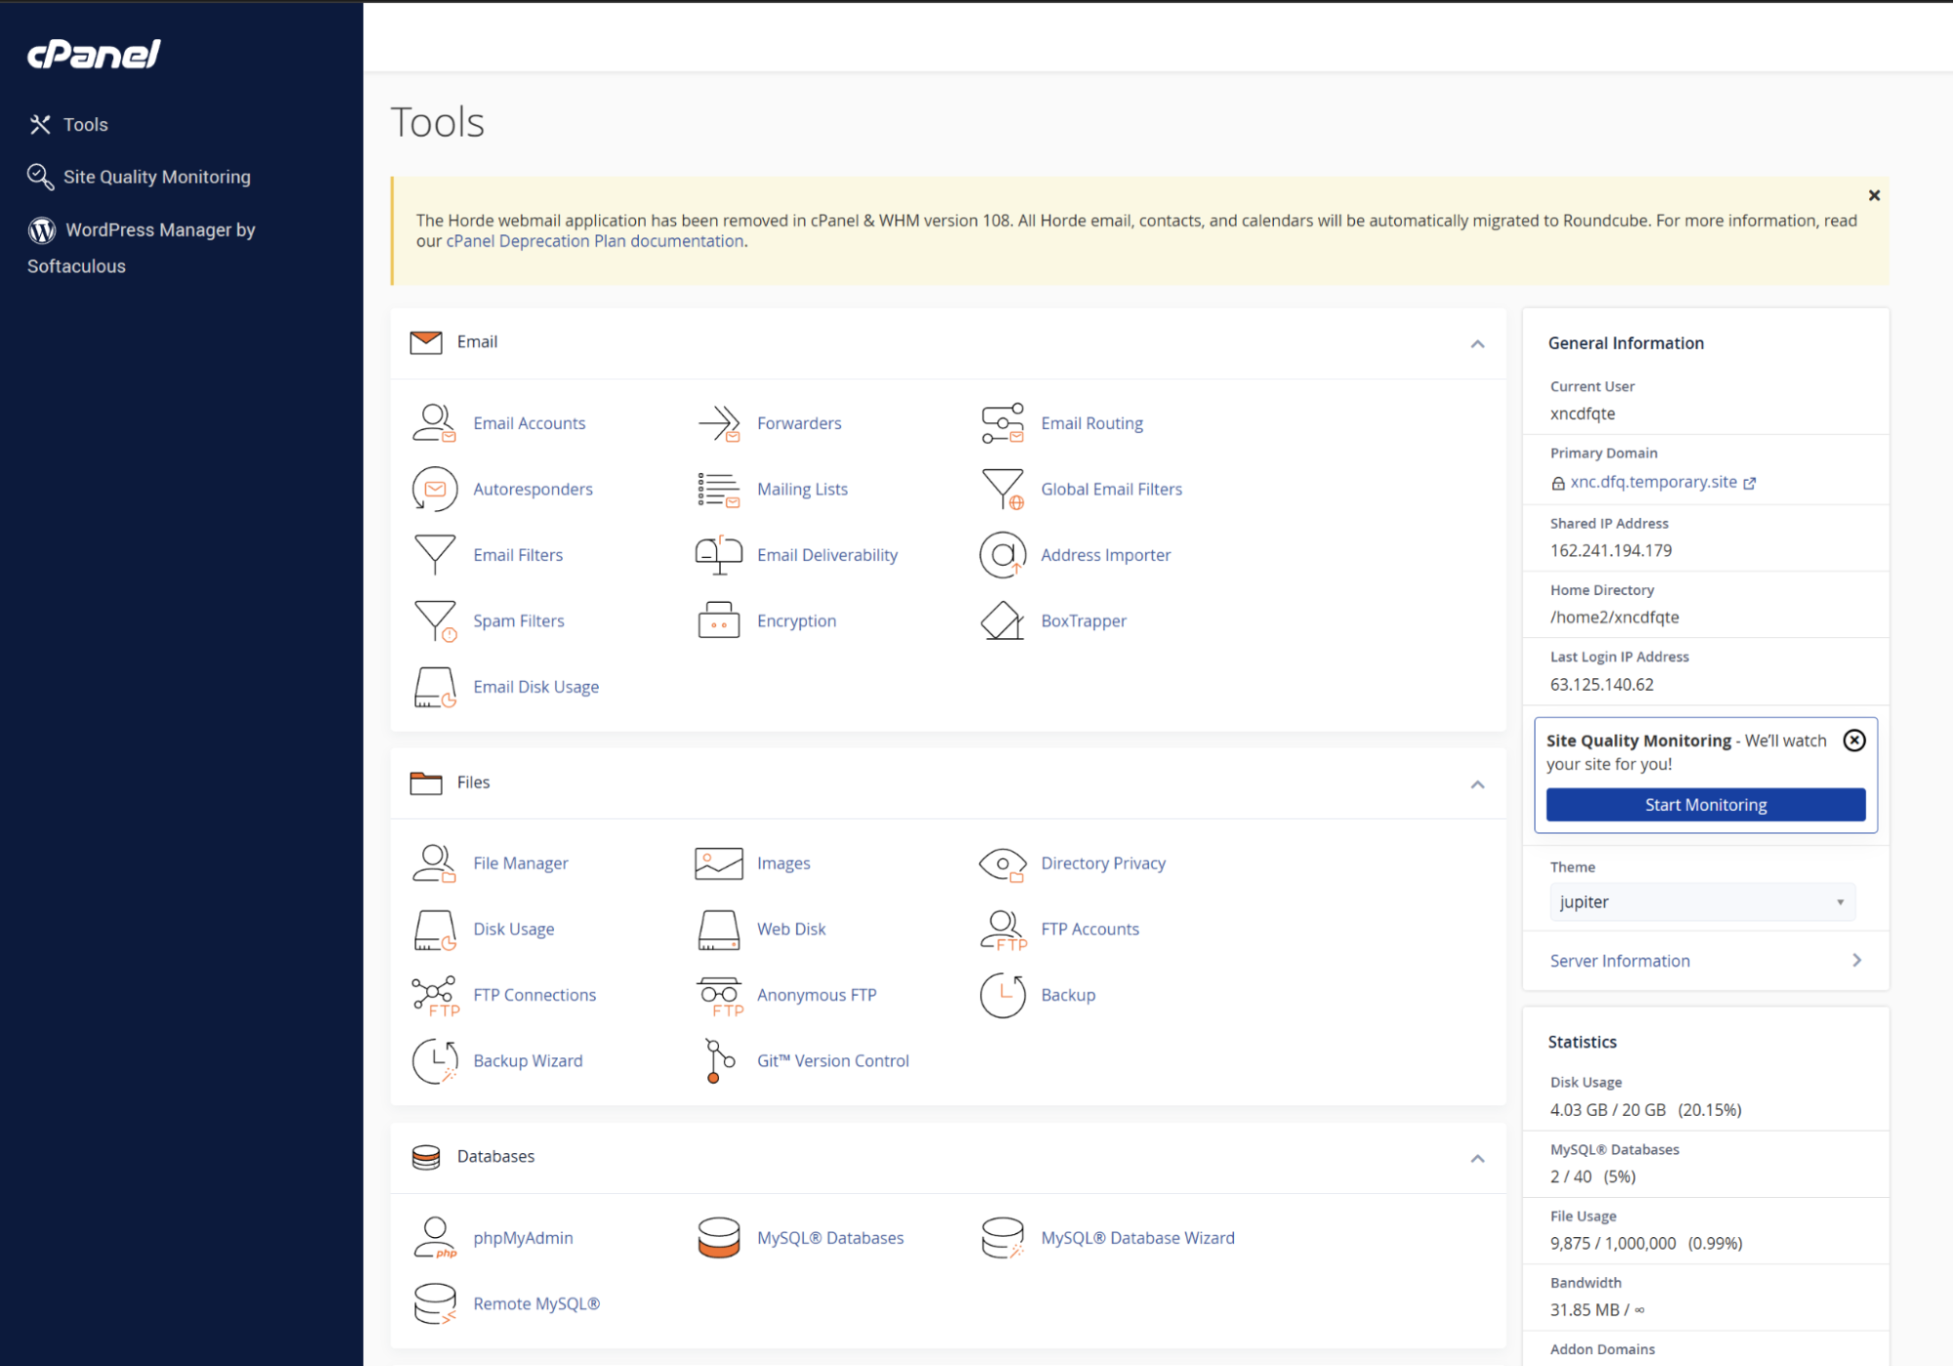This screenshot has height=1366, width=1953.
Task: Open the Git Version Control icon
Action: [x=719, y=1061]
